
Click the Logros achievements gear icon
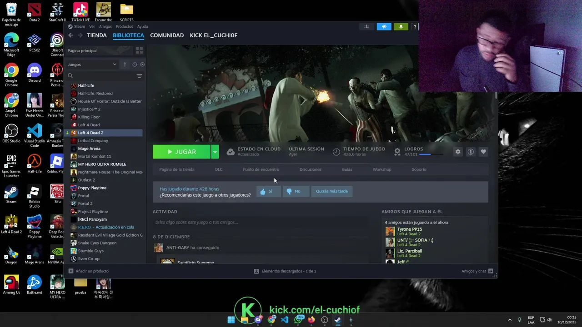(397, 151)
